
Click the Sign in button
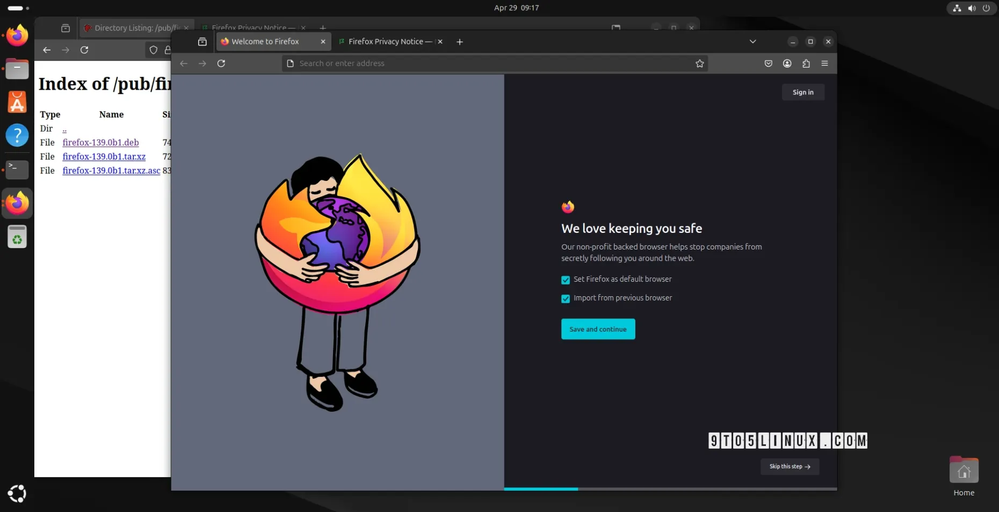point(803,92)
